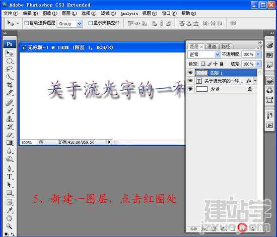Select the Eraser tool

(x=10, y=135)
